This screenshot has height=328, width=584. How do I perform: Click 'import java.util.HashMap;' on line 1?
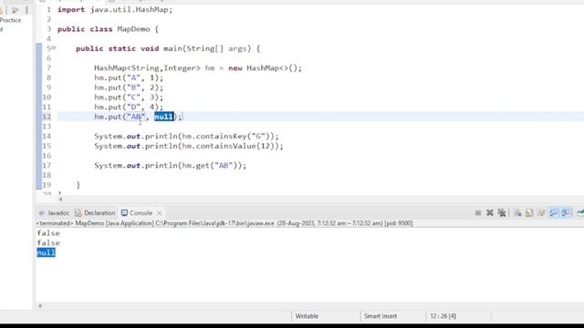(x=115, y=10)
